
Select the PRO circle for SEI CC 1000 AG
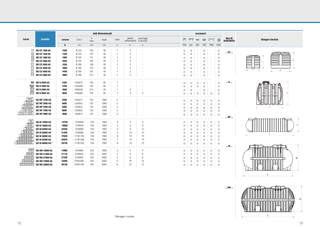[x=185, y=51]
